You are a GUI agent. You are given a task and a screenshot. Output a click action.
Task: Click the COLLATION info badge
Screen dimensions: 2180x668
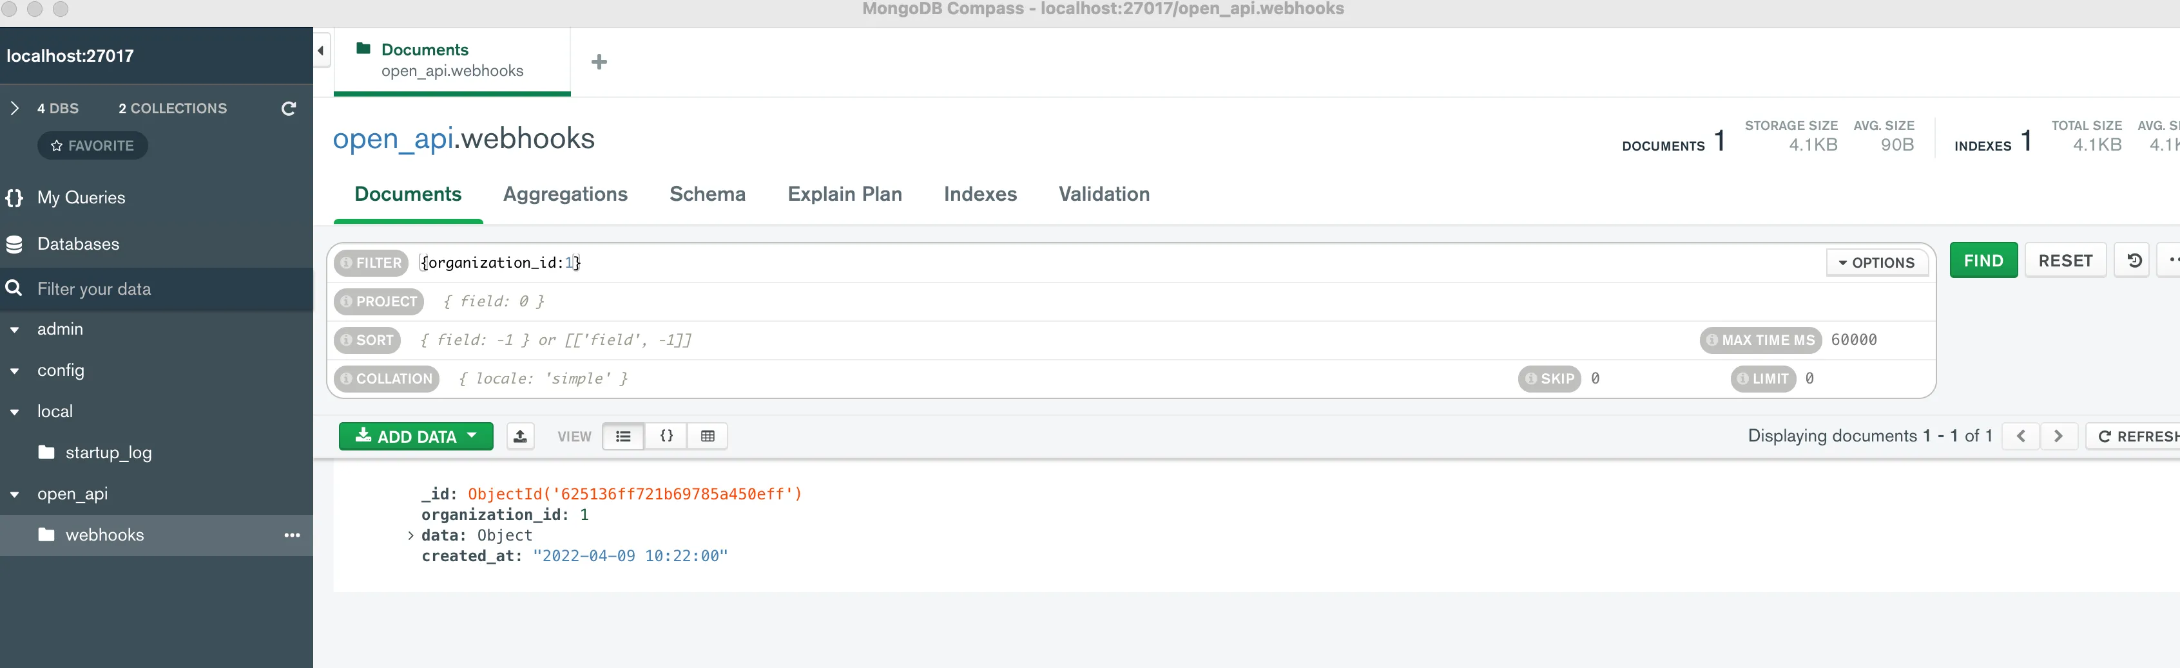[x=387, y=379]
